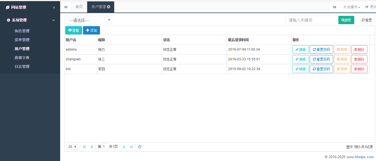
Task: Click the 添加 button with plus icon
Action: pos(91,30)
